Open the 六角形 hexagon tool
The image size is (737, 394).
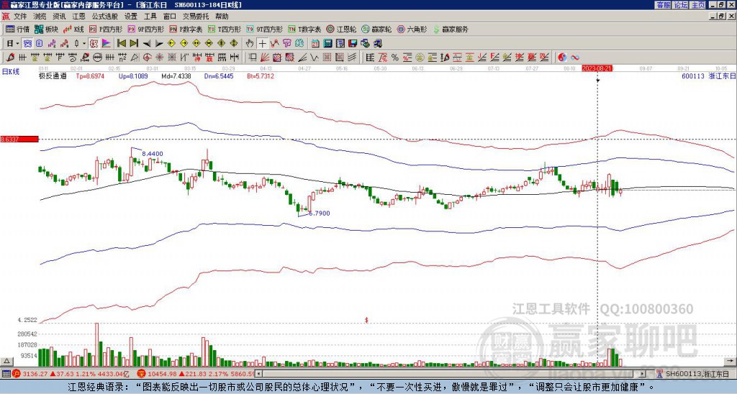[412, 29]
